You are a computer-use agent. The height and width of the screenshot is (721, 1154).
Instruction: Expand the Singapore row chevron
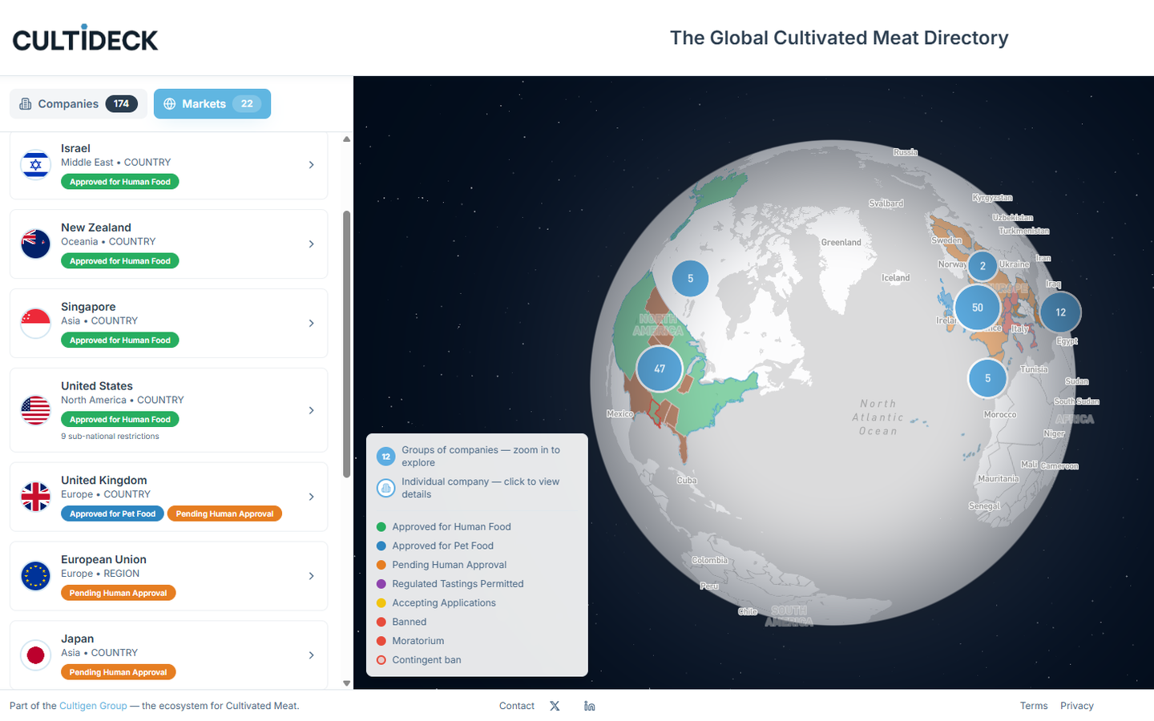click(312, 324)
